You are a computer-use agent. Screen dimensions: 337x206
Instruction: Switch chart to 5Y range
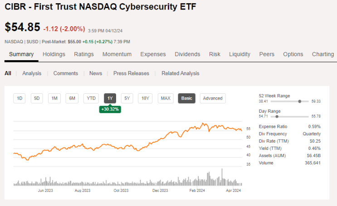[x=127, y=98]
